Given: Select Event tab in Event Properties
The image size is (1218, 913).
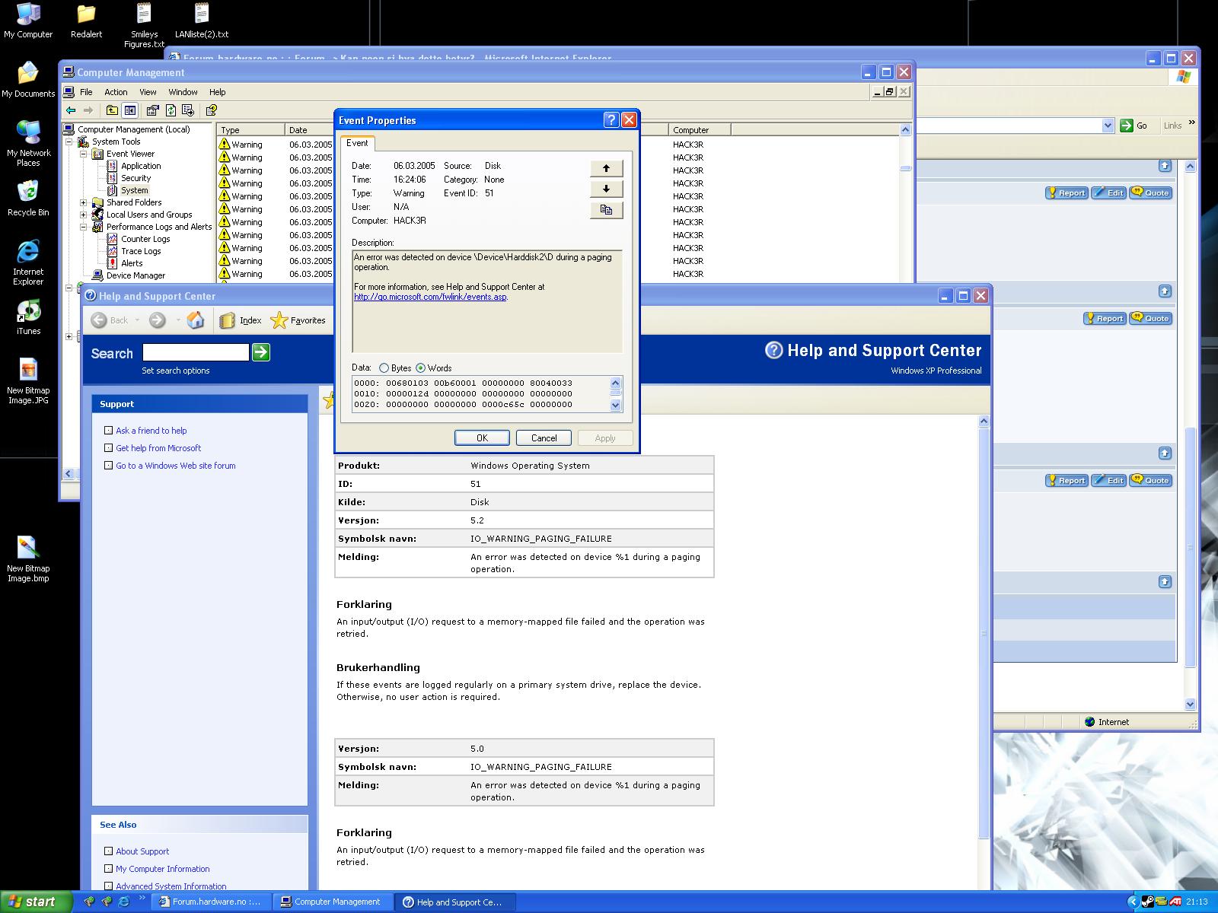Looking at the screenshot, I should coord(357,143).
